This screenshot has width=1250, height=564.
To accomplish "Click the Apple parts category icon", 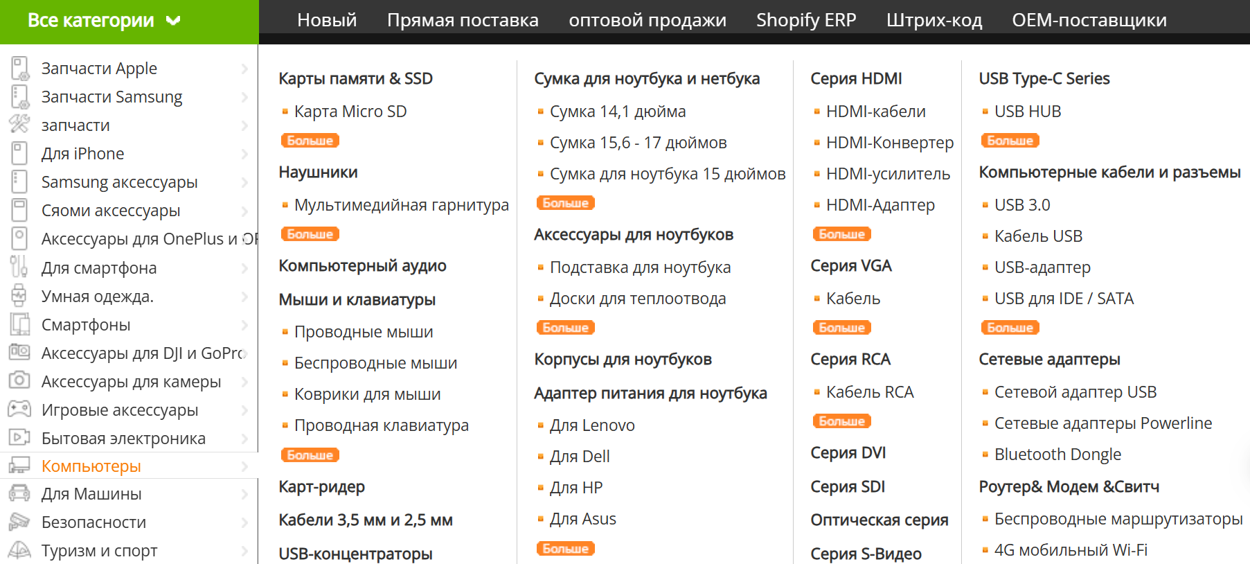I will coord(19,69).
